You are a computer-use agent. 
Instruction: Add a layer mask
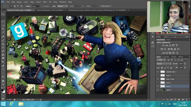pos(172,100)
